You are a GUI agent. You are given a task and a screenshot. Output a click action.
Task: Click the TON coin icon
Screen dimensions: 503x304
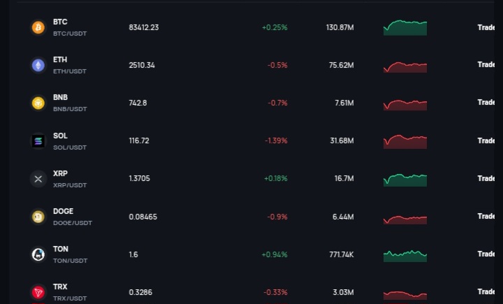(x=38, y=254)
